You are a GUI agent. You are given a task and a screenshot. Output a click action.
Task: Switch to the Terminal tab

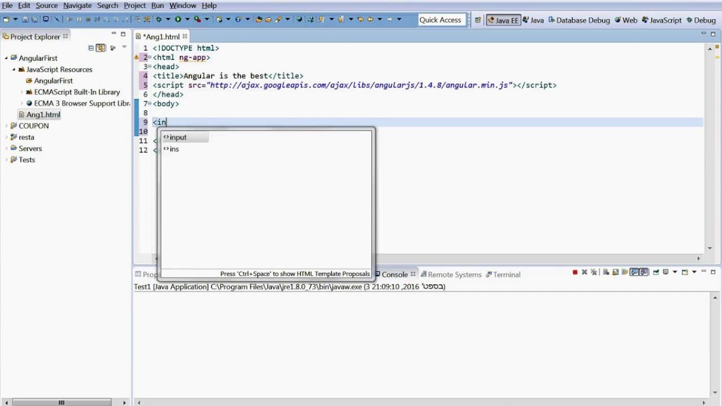point(503,275)
